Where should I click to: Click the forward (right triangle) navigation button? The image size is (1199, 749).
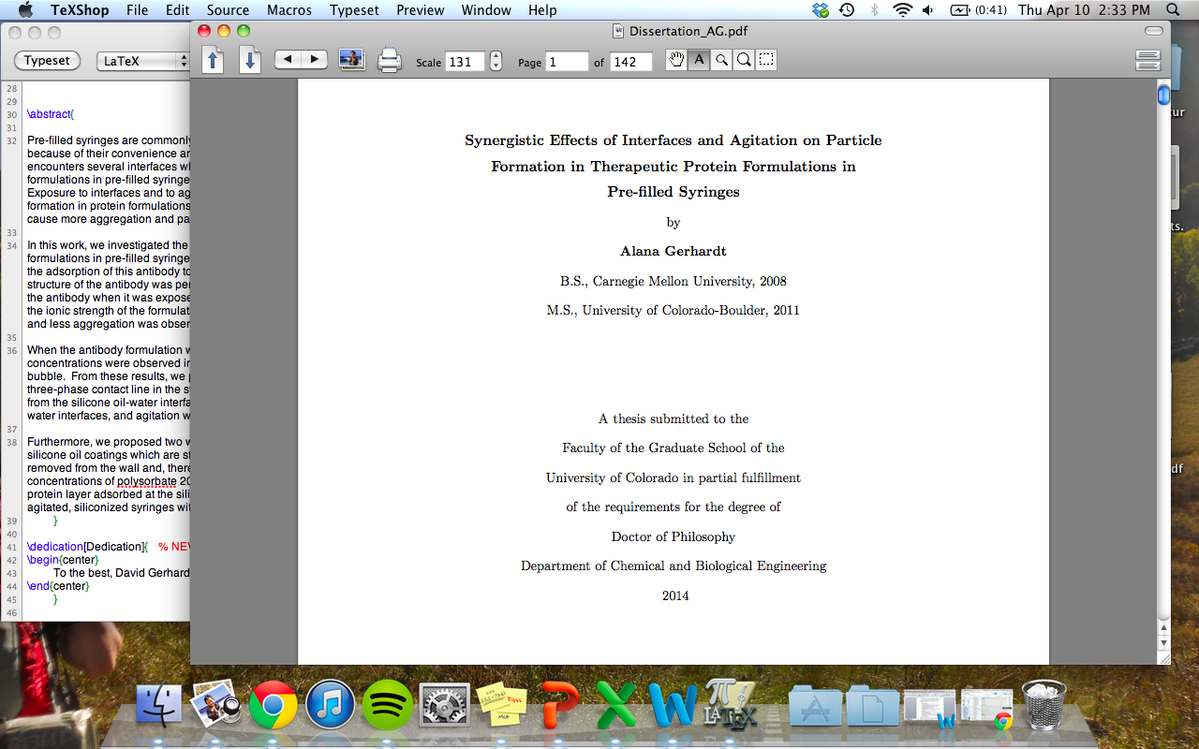314,60
